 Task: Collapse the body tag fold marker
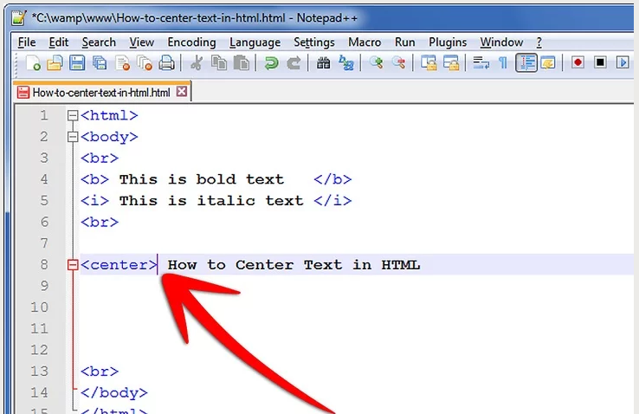pos(73,137)
